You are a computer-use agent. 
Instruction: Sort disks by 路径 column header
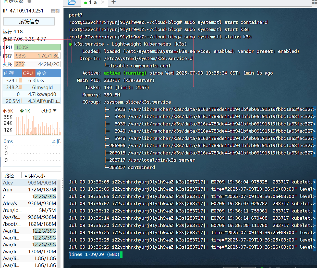pos(11,176)
